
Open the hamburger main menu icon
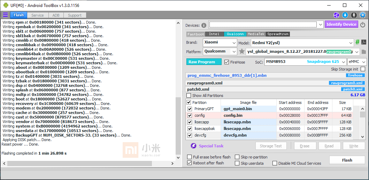(6, 15)
